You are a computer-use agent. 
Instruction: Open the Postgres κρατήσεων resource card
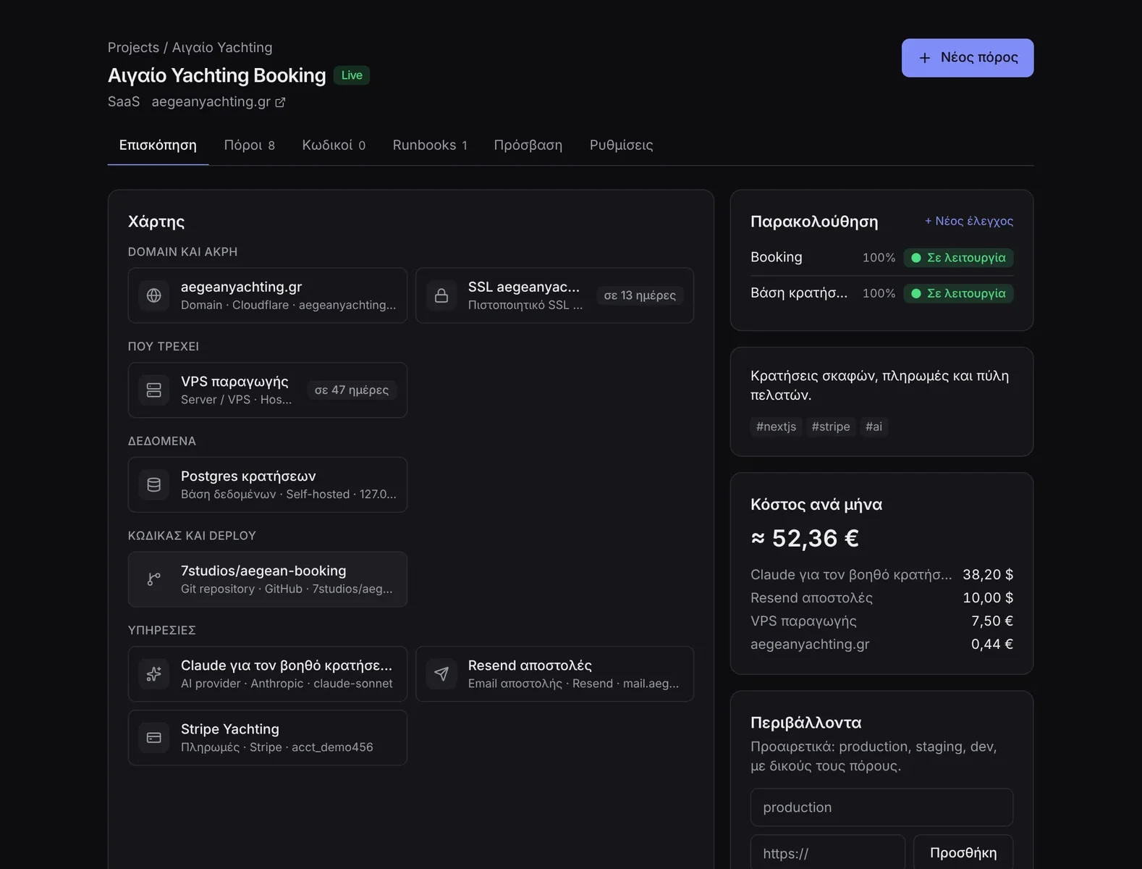[268, 484]
